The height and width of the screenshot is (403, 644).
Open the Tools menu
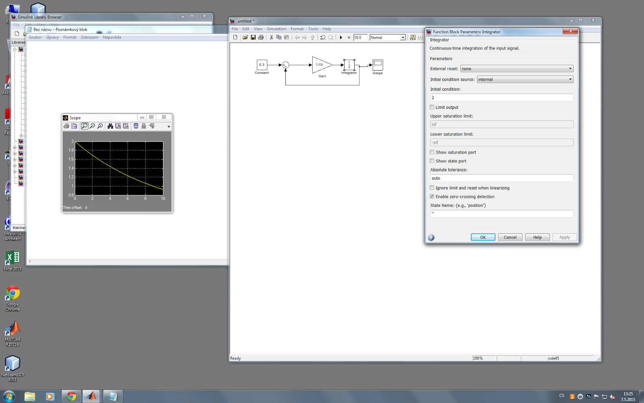pyautogui.click(x=313, y=29)
